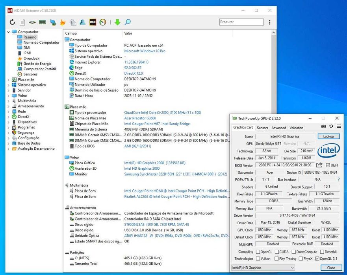Image resolution: width=347 pixels, height=275 pixels.
Task: Select IPMI in the sidebar tree
Action: tap(27, 53)
